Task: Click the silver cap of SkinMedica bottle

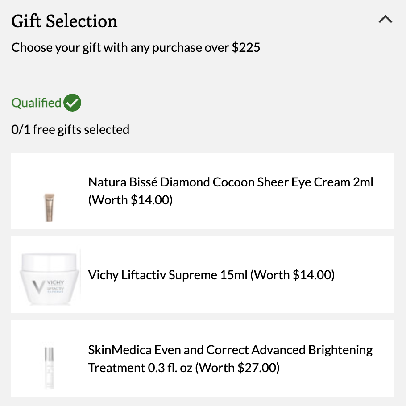Action: click(49, 354)
